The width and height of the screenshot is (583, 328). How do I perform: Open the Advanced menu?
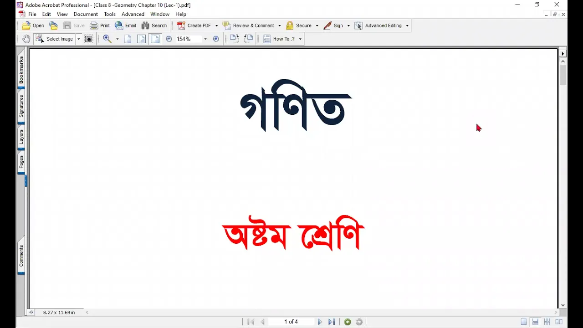tap(133, 14)
